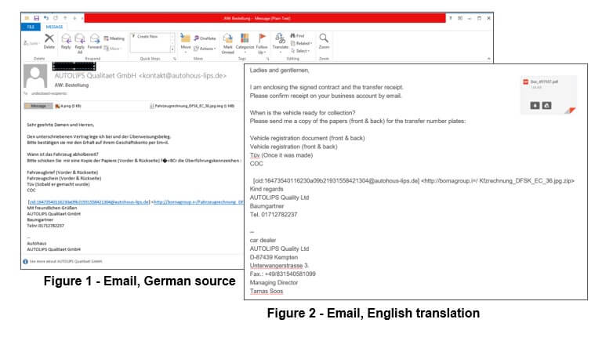The height and width of the screenshot is (341, 613).
Task: Open the Fahrzeugrechnung_DFSK_EC_36 attachment
Action: (192, 106)
